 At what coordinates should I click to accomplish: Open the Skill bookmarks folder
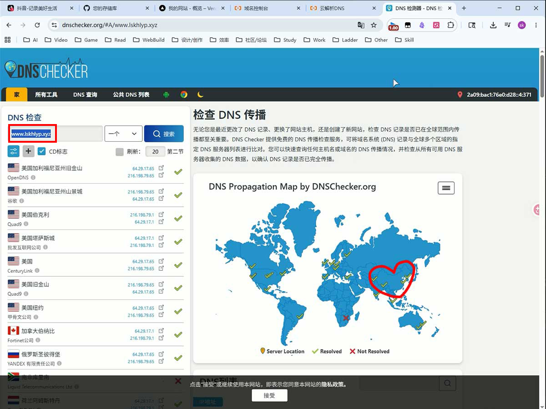pyautogui.click(x=404, y=40)
